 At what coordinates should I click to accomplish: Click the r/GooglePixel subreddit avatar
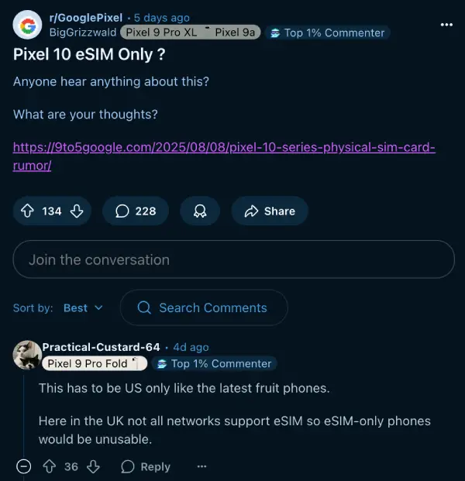28,26
